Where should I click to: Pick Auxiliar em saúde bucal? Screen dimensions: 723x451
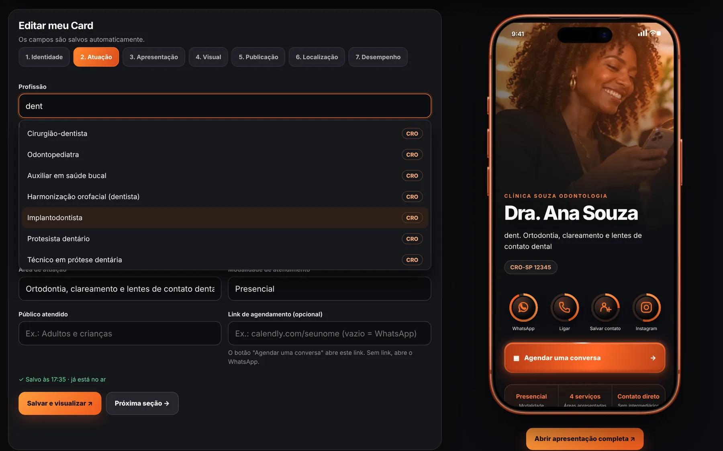tap(225, 176)
